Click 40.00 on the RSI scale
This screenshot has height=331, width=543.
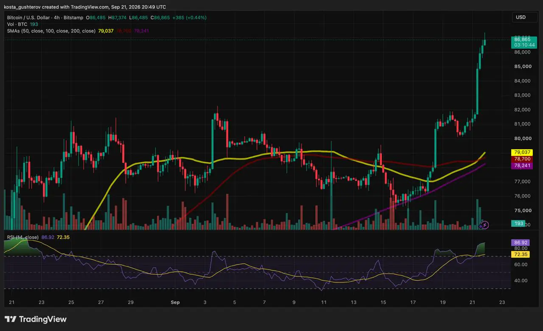point(521,281)
